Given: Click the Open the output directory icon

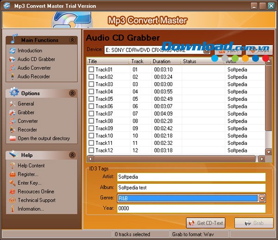Looking at the screenshot, I should (x=13, y=138).
